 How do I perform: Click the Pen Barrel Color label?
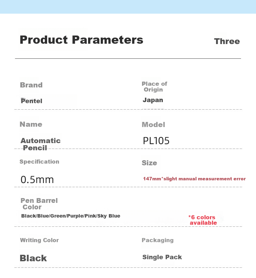click(x=39, y=204)
